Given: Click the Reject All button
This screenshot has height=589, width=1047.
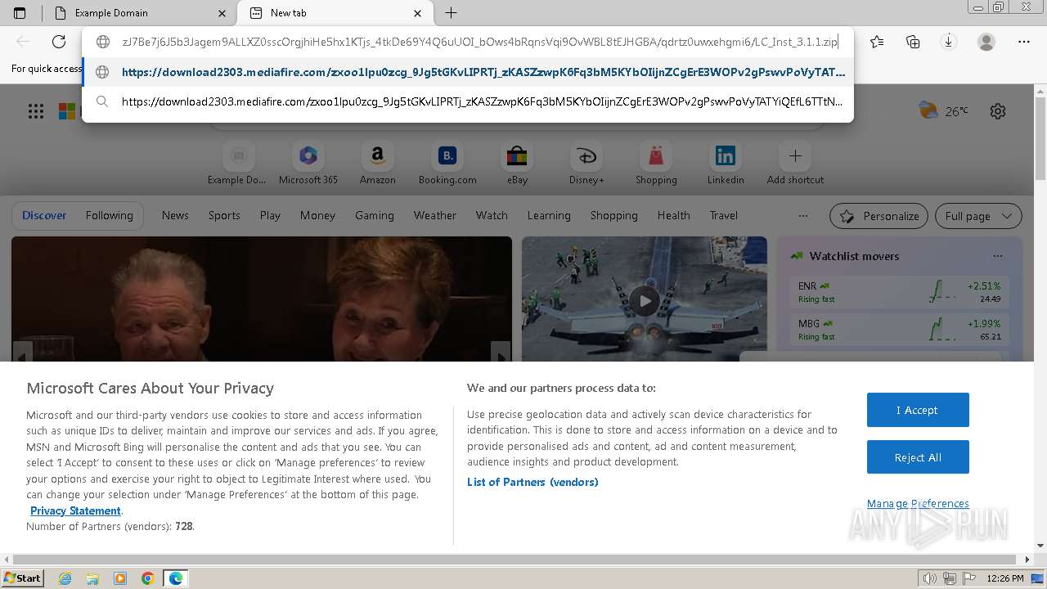Looking at the screenshot, I should 918,457.
